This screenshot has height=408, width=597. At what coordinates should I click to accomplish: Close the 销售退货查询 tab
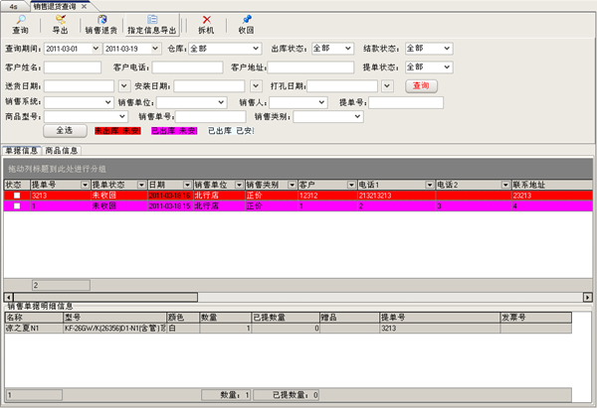click(84, 6)
